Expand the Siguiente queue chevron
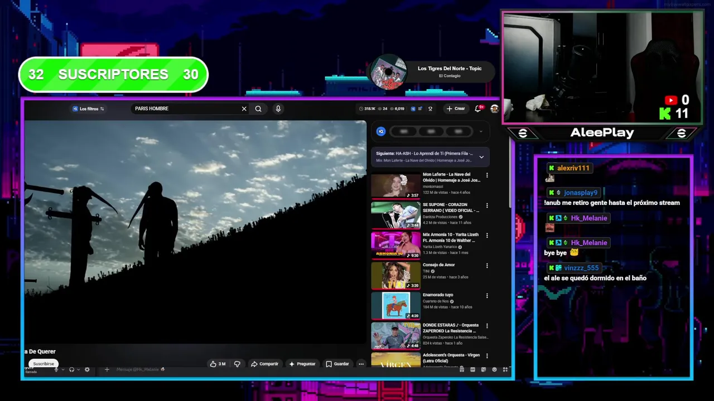This screenshot has width=714, height=401. pyautogui.click(x=481, y=157)
